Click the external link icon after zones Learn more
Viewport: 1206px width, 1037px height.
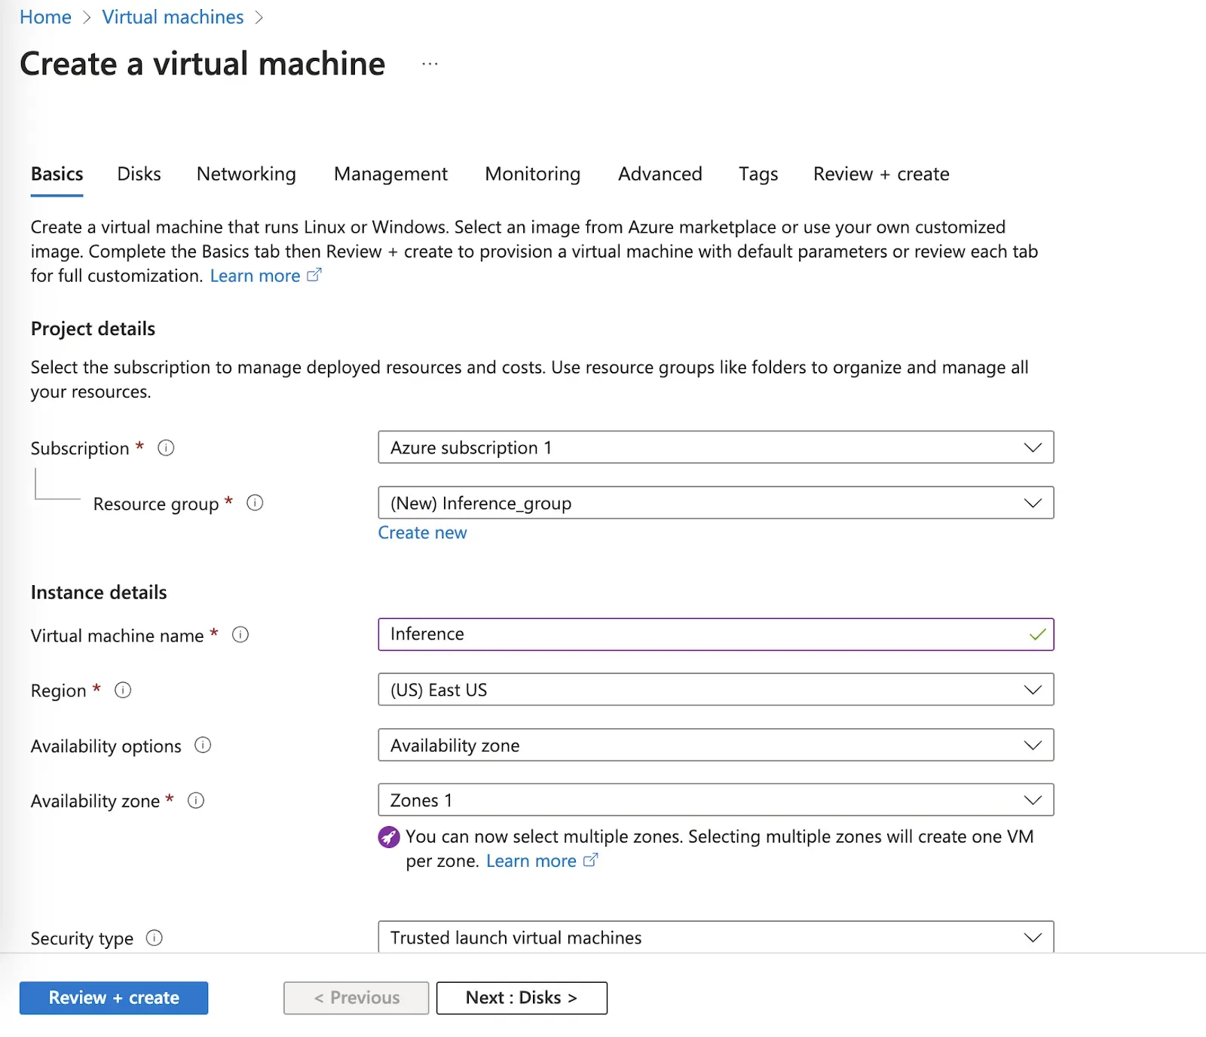[591, 860]
